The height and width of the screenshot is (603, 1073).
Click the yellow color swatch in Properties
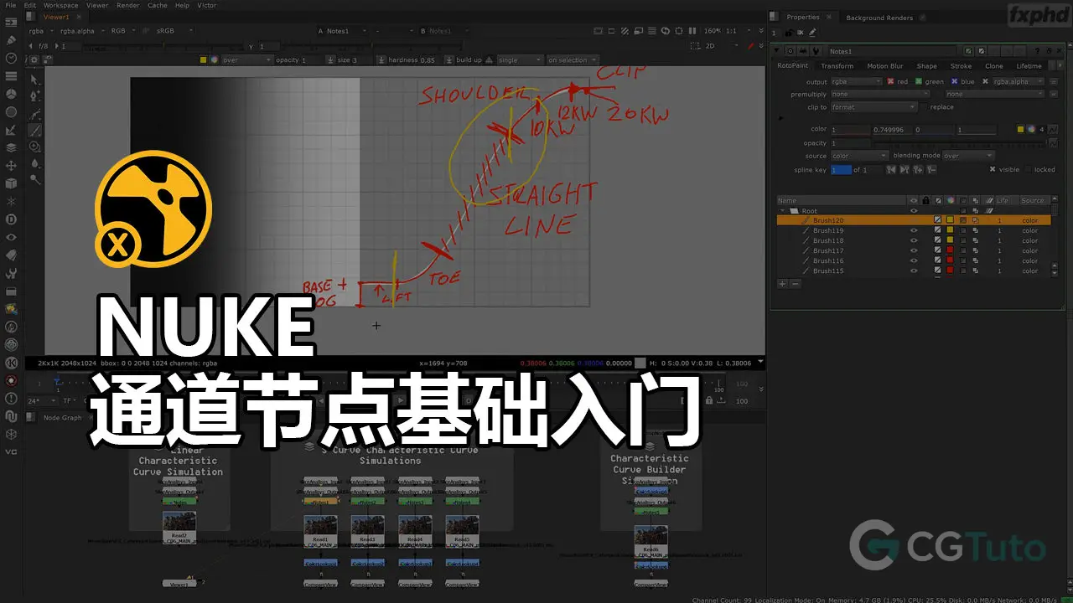pos(1020,129)
